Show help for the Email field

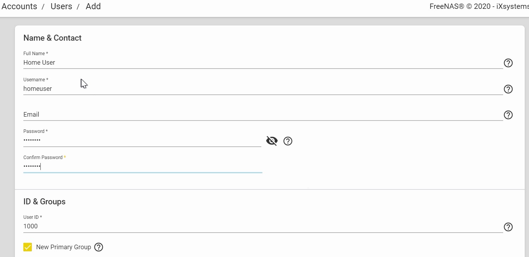click(508, 115)
